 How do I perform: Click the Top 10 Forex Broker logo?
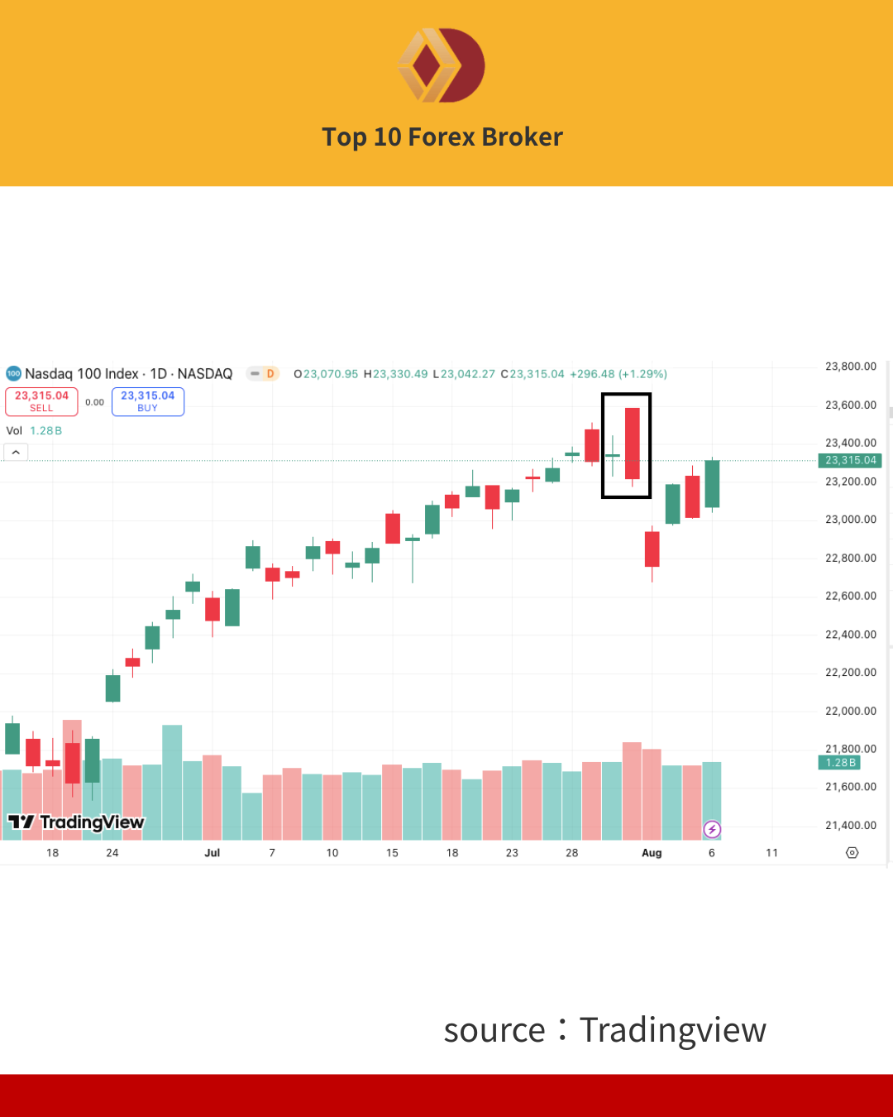[442, 65]
